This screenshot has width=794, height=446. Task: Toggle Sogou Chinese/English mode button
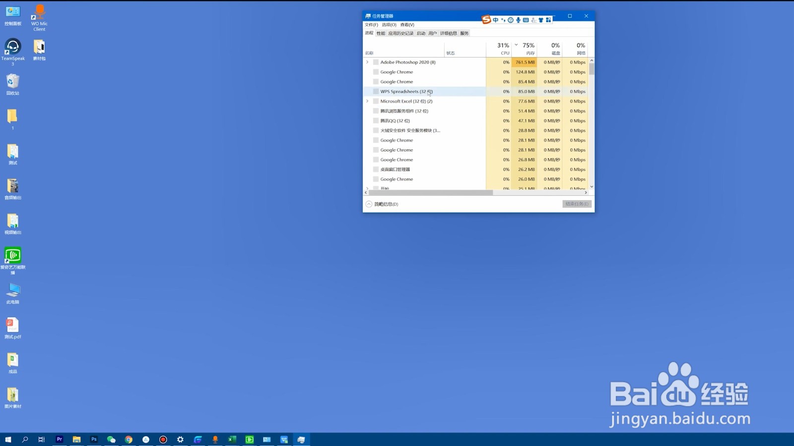(495, 20)
